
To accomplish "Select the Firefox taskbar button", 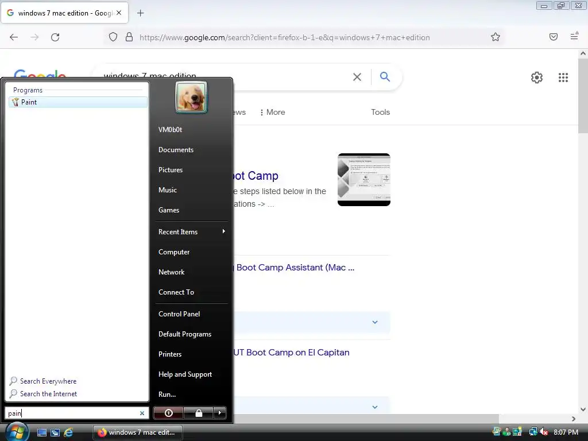I will click(x=138, y=432).
